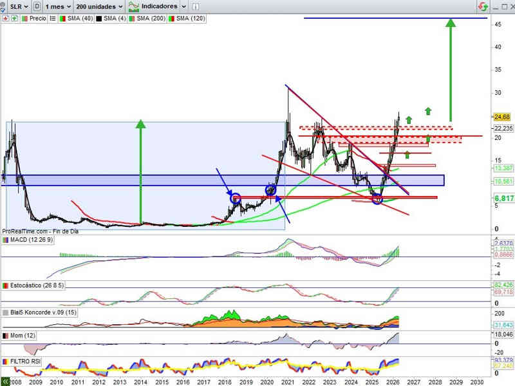The height and width of the screenshot is (386, 515).
Task: Click the red-green refresh arrows icon
Action: pos(482,6)
